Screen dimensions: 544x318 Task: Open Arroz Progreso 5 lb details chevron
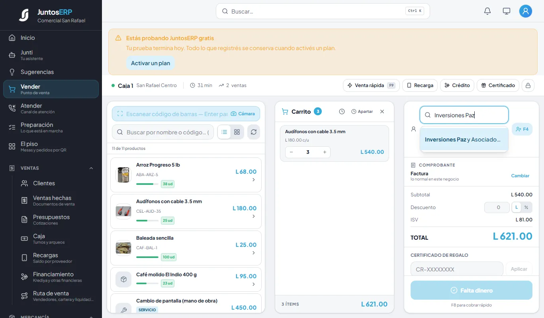254,180
